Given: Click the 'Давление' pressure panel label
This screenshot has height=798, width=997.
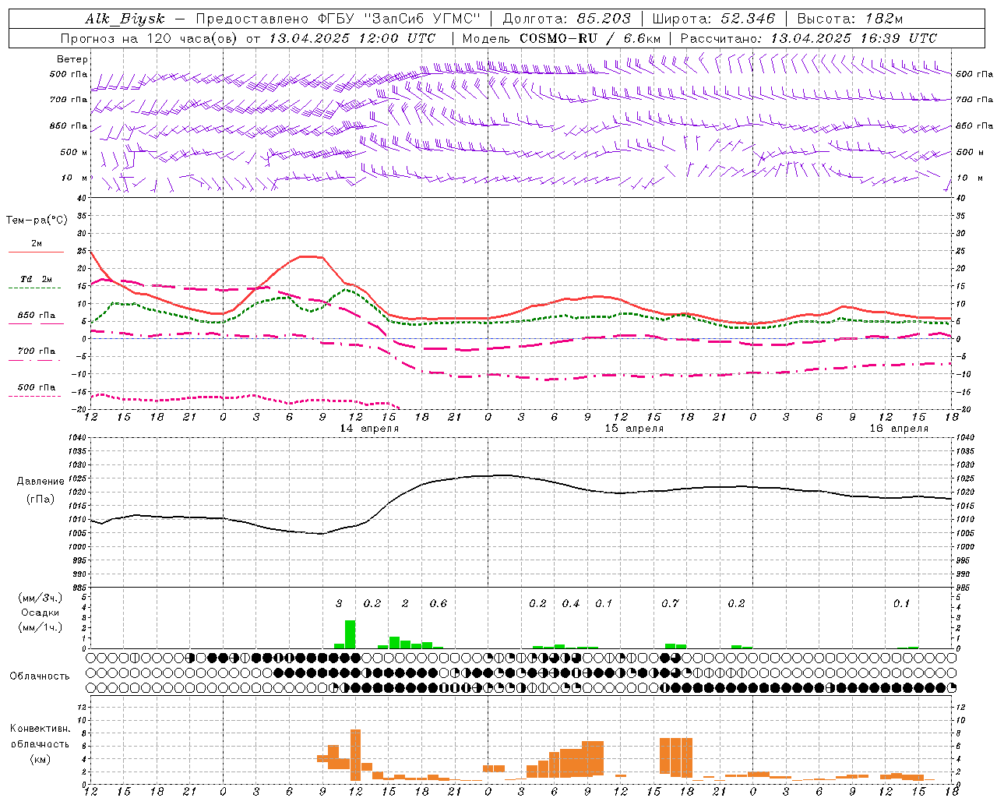Looking at the screenshot, I should pyautogui.click(x=41, y=482).
